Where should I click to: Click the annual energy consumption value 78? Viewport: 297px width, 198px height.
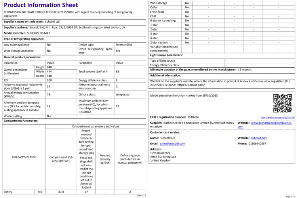pos(48,94)
